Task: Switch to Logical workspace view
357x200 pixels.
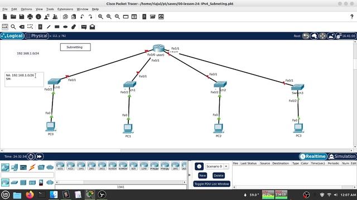Action: (12, 36)
